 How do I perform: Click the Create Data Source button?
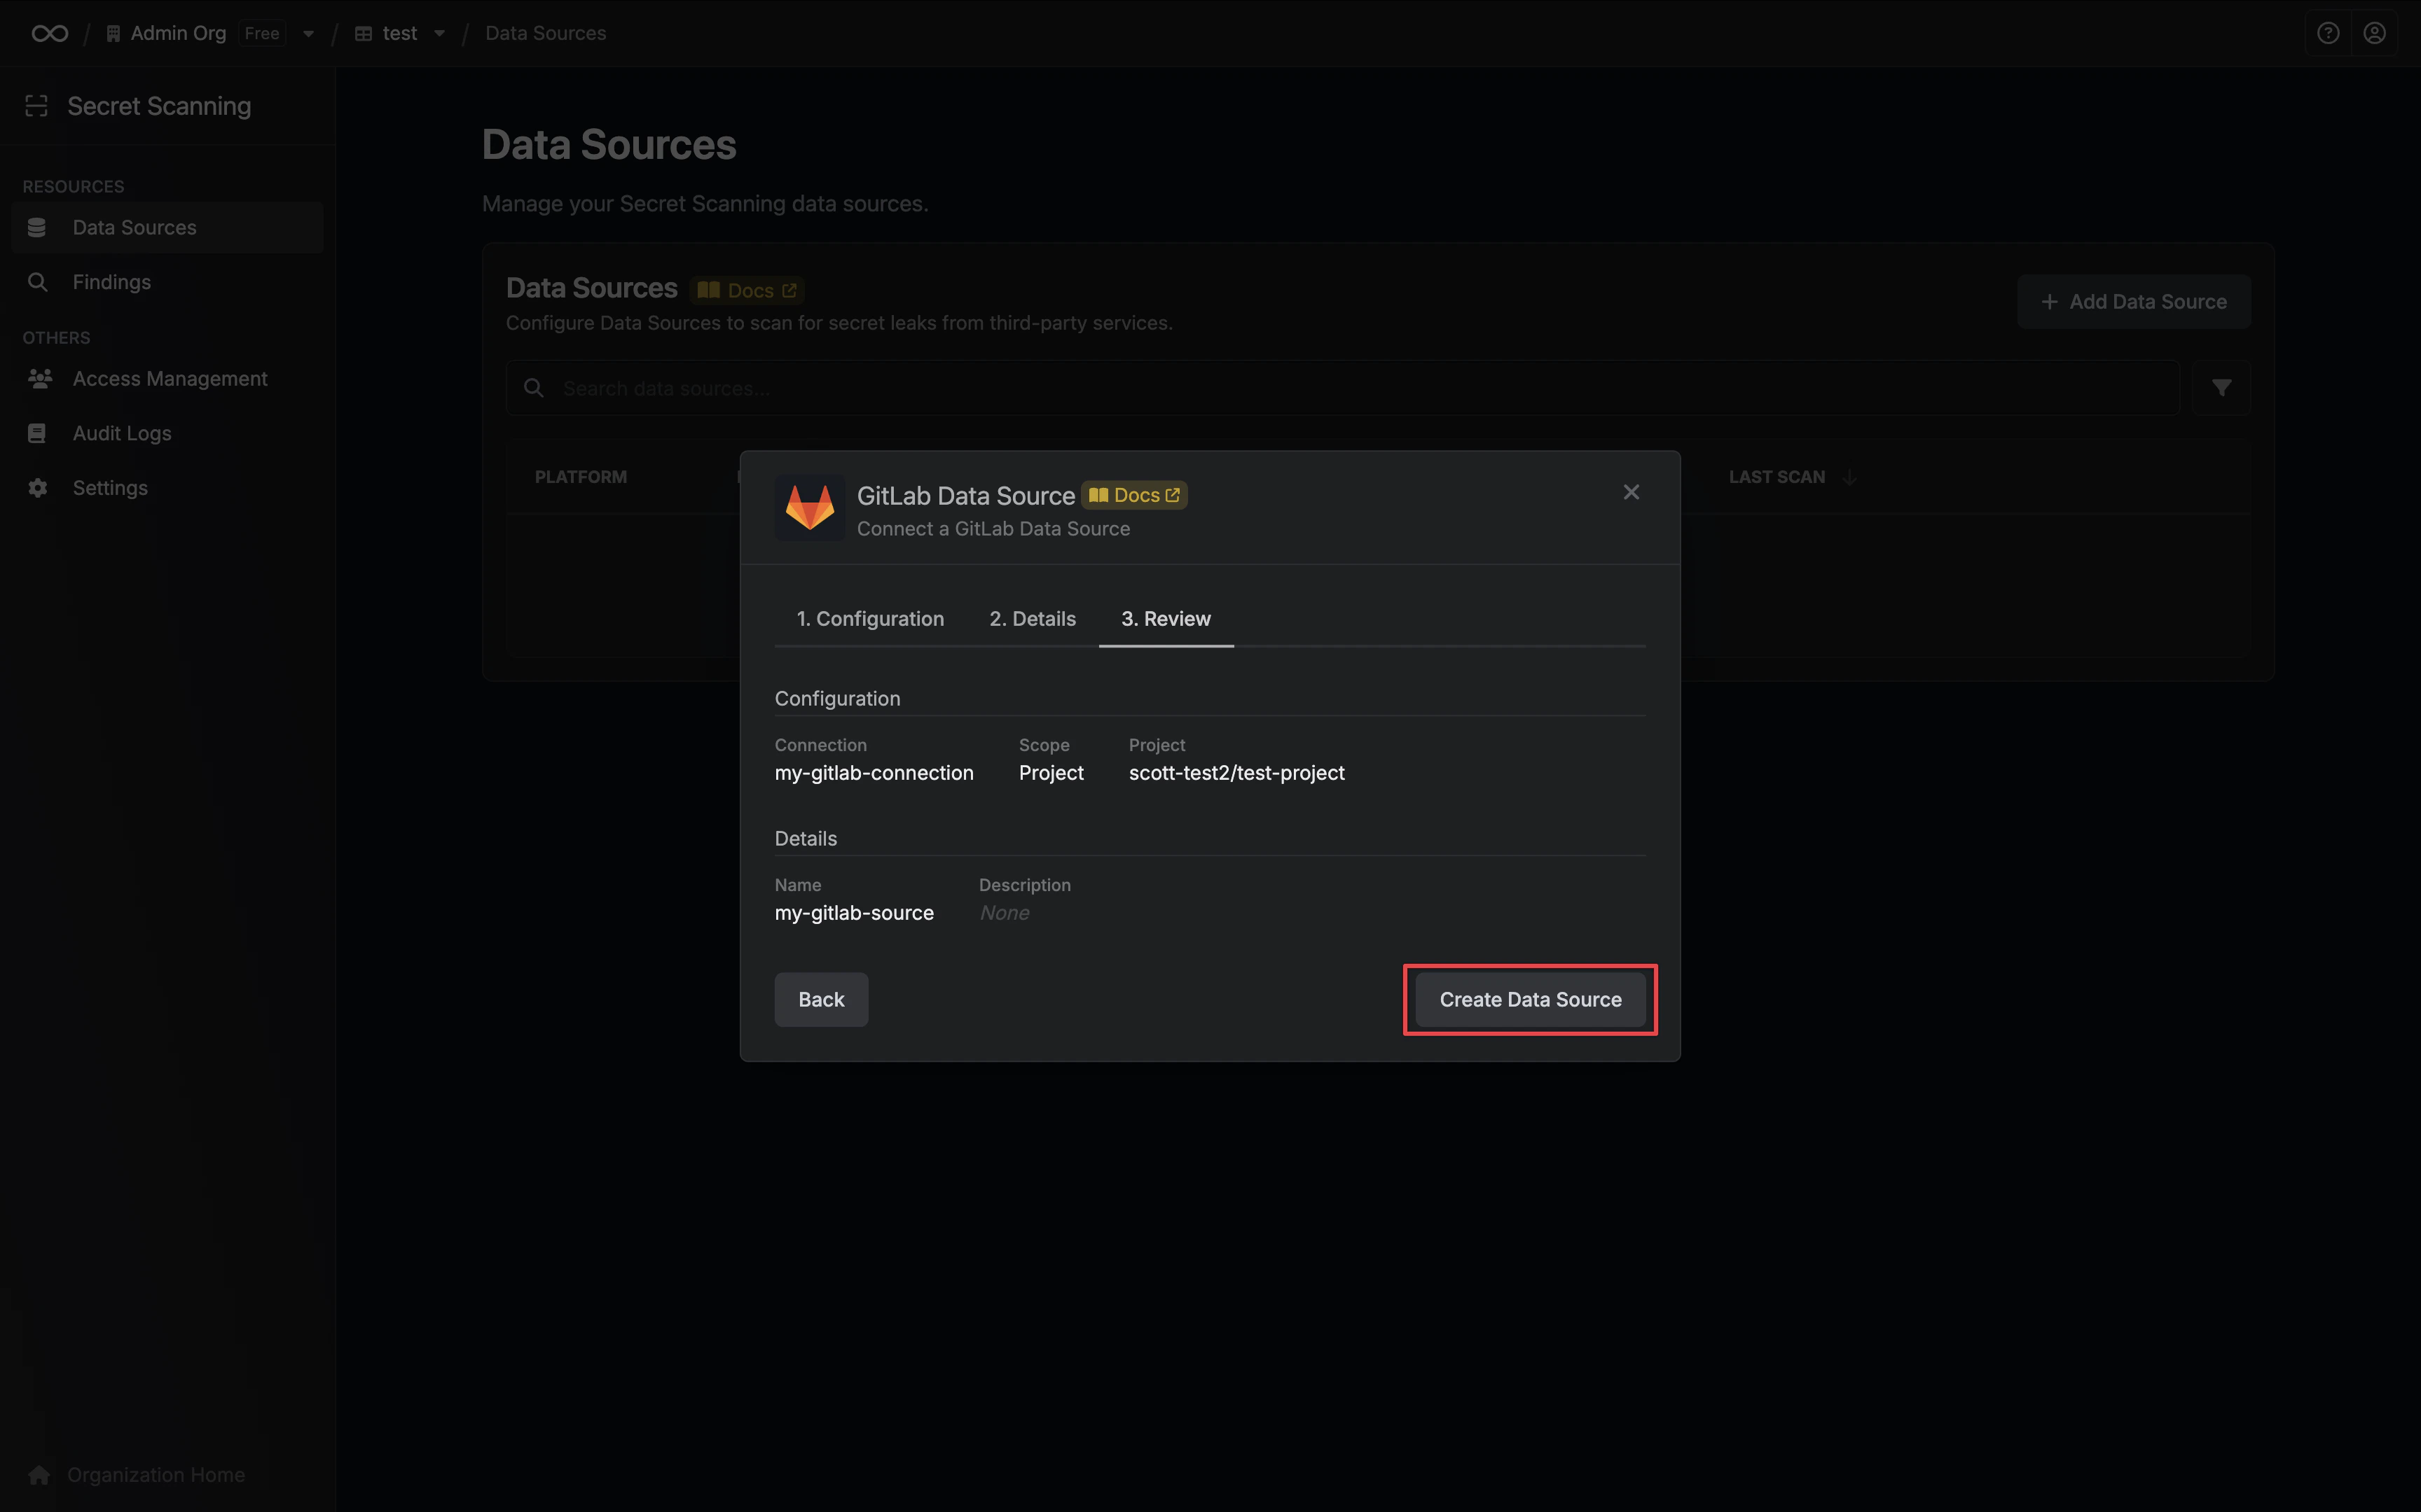1530,999
